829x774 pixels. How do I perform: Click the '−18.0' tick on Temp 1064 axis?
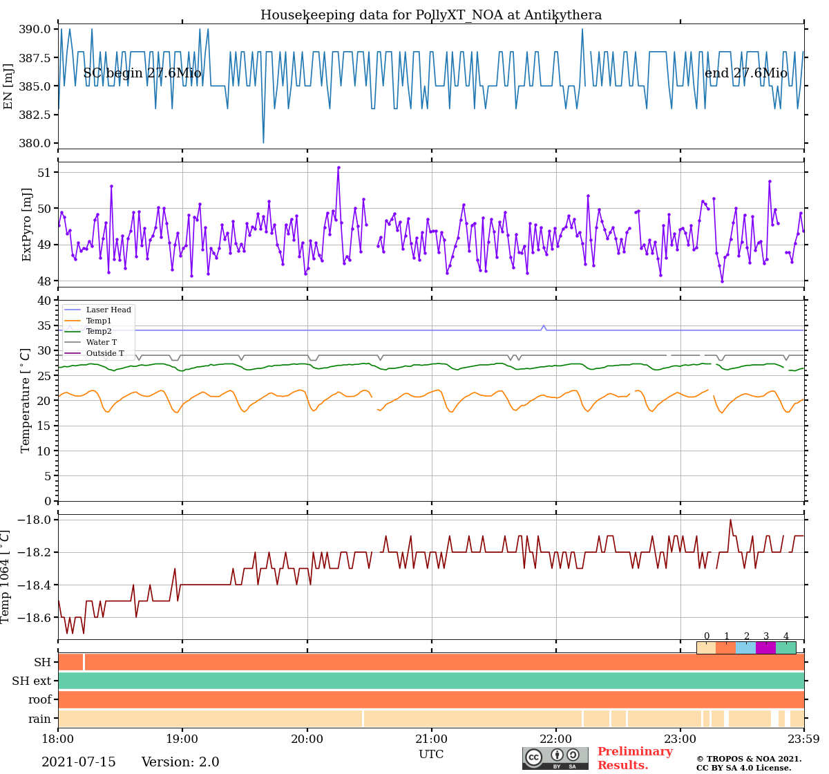tap(33, 520)
